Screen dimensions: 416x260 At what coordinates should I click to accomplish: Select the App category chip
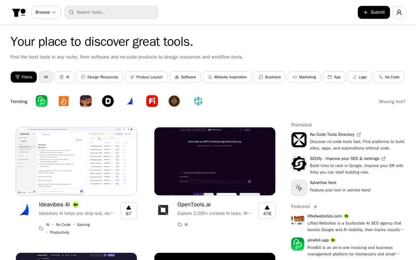tap(334, 77)
